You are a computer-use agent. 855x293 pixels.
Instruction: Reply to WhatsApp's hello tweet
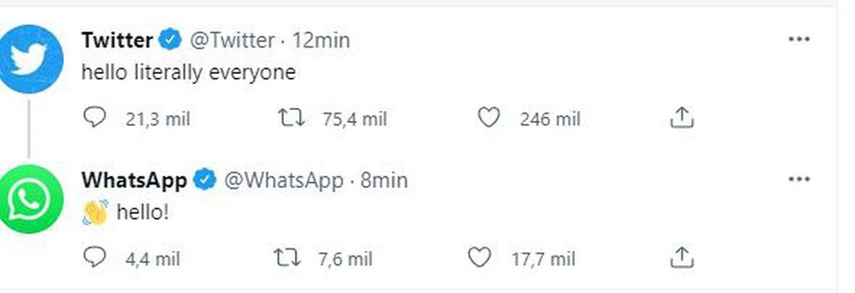tap(94, 257)
